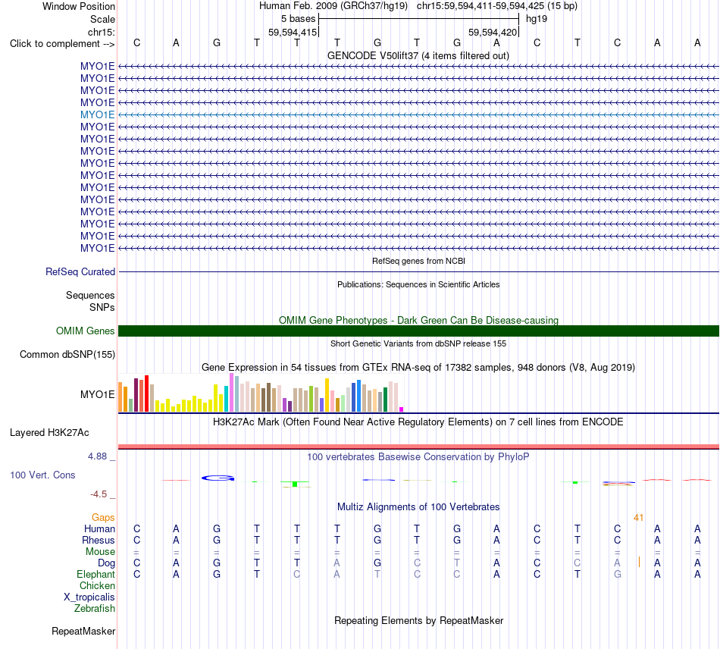Viewport: 720px width, 649px height.
Task: Open the H3K27Ac Mark ENCODE track title
Action: click(x=418, y=422)
